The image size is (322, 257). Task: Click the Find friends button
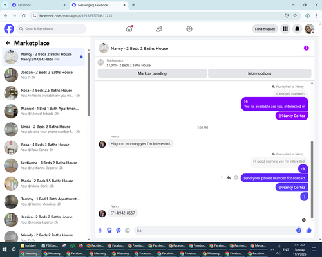tap(265, 29)
